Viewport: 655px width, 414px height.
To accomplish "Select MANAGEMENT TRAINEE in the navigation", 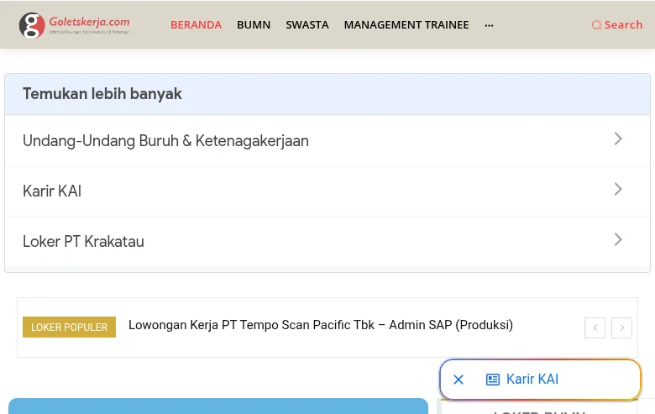I will (x=406, y=25).
